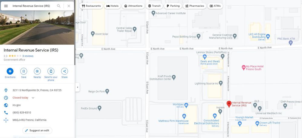Screen dimensions: 302x138
Task: Click the Consolidated Electrical Distributors marker
Action: click(215, 115)
